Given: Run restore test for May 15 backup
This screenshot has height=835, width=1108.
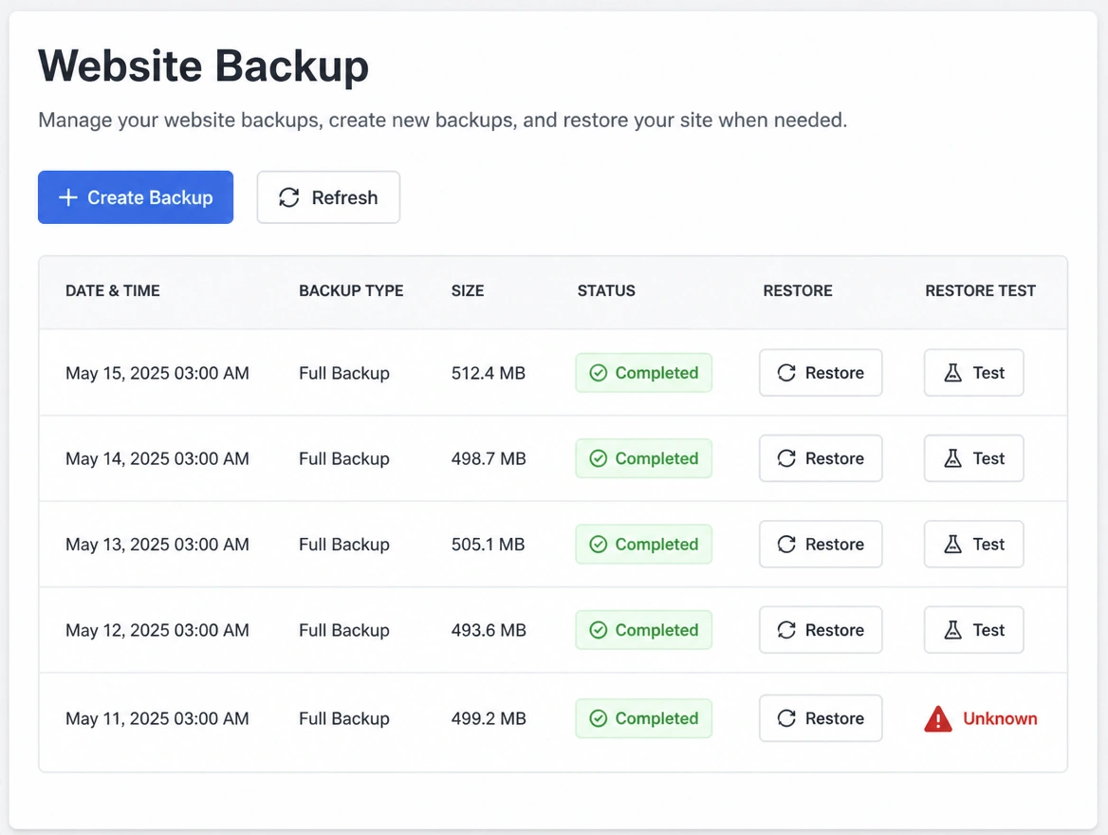Looking at the screenshot, I should 973,373.
